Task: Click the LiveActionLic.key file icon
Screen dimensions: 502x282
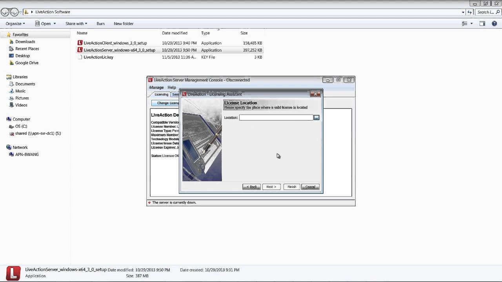Action: 80,57
